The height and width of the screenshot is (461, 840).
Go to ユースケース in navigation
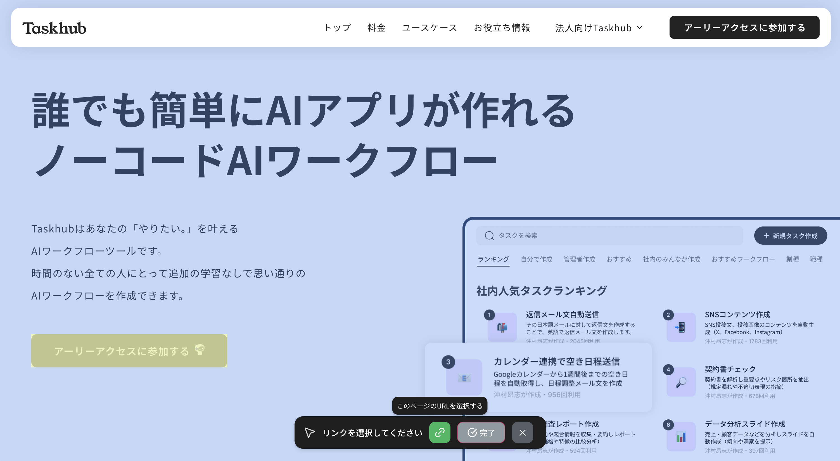coord(430,28)
